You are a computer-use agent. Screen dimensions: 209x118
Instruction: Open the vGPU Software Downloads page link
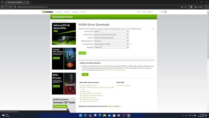point(114,70)
